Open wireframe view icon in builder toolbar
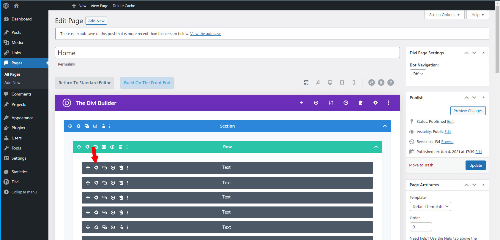The width and height of the screenshot is (500, 240). [x=306, y=82]
